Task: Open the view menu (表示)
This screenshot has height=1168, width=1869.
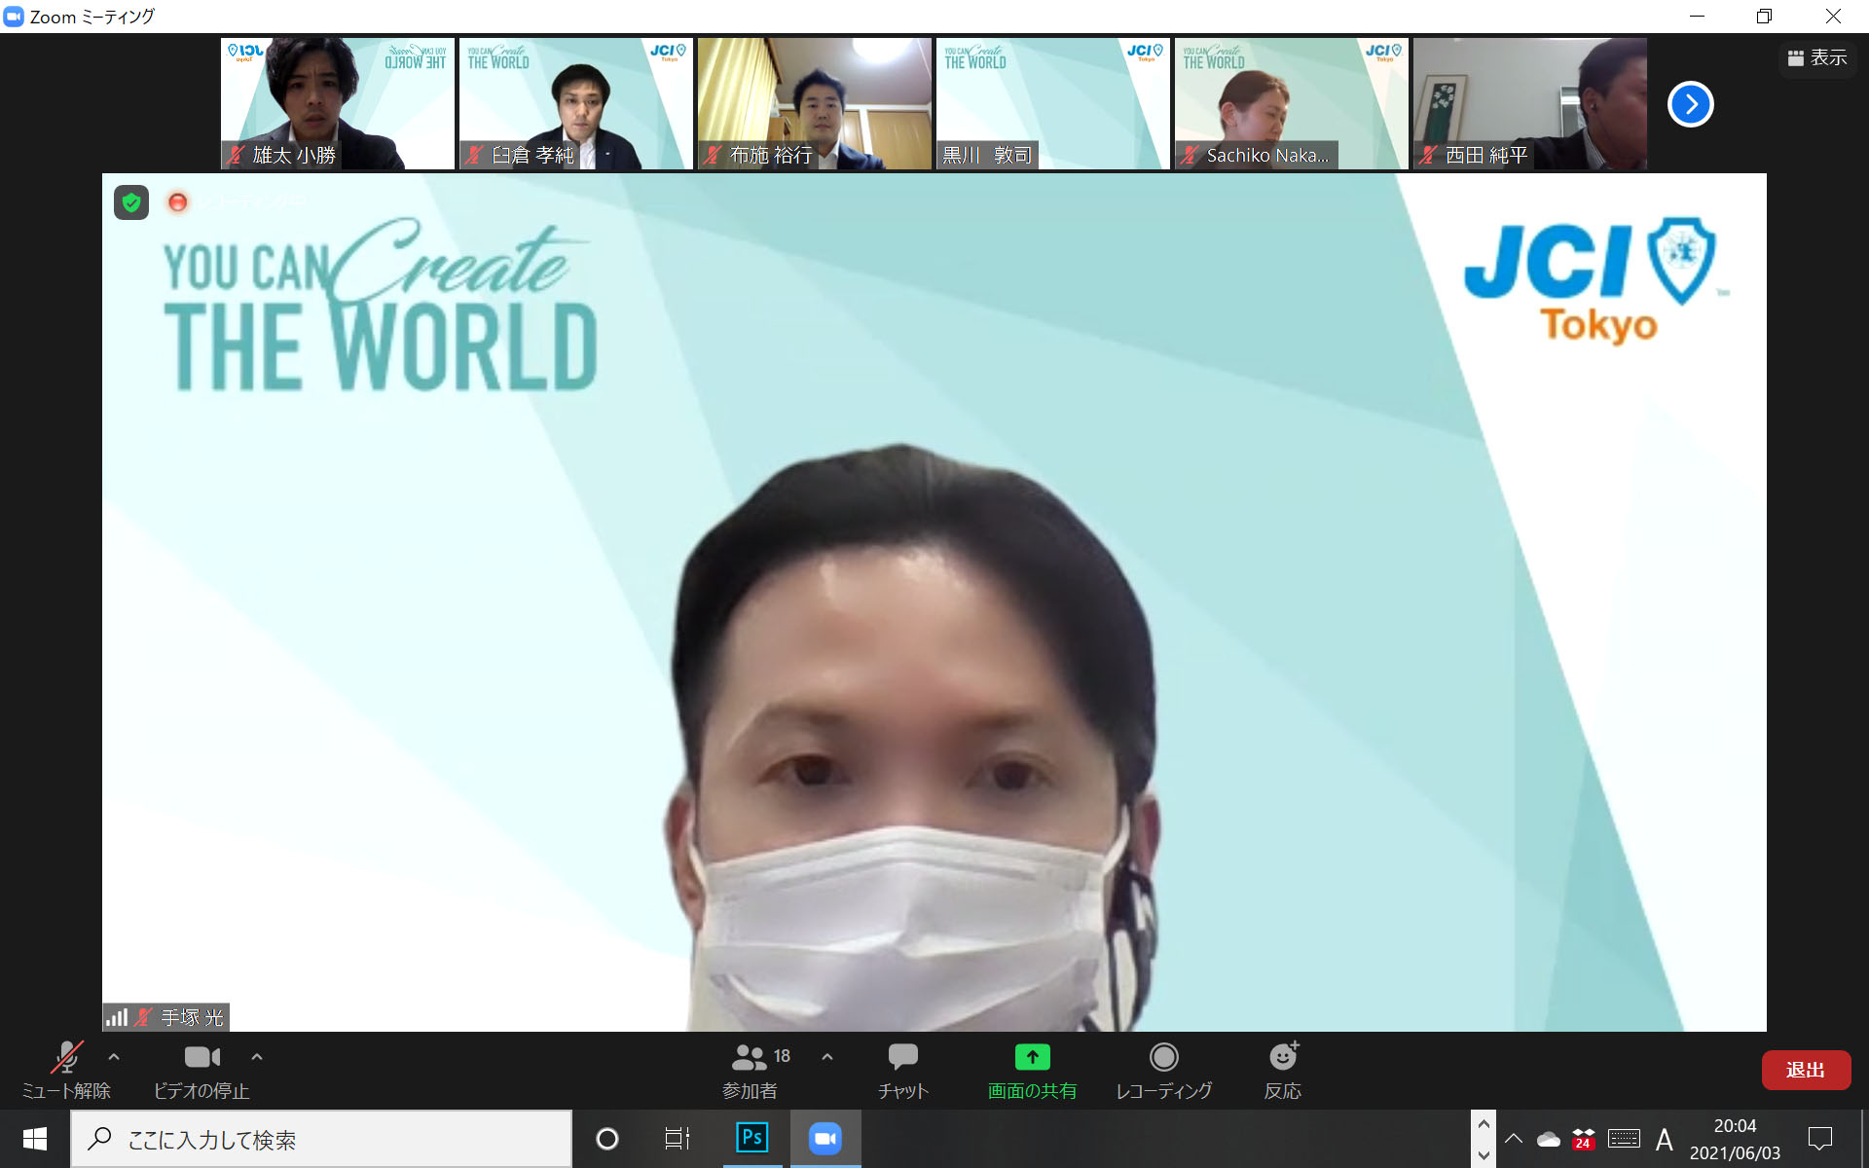Action: [x=1817, y=58]
